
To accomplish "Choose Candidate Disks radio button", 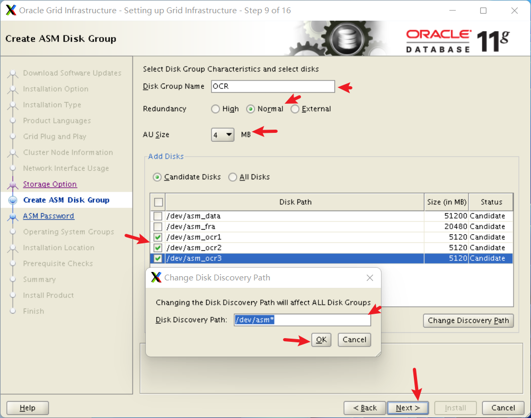I will [x=157, y=177].
